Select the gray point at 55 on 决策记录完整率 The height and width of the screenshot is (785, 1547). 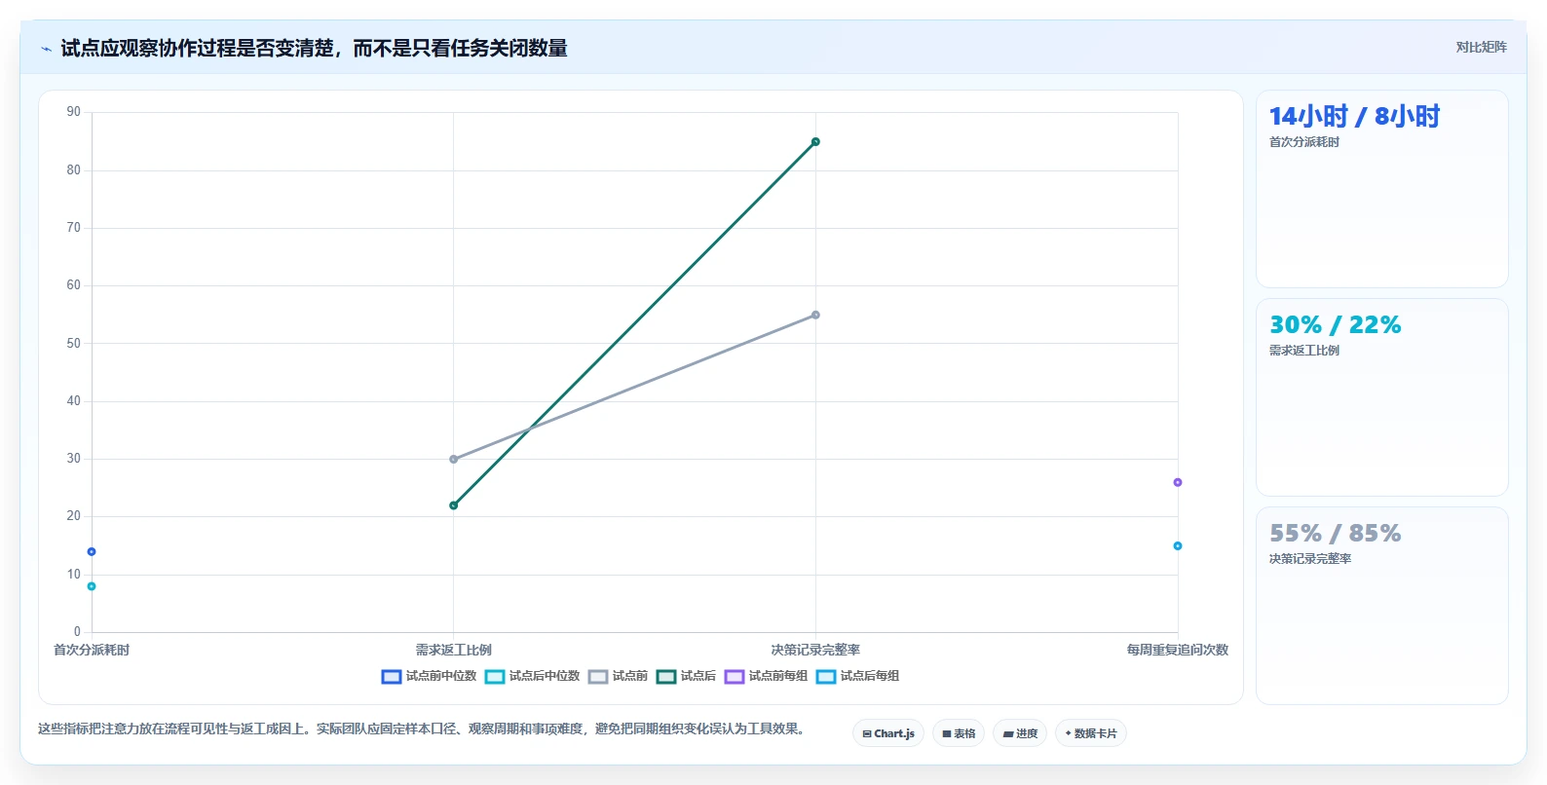pos(815,315)
